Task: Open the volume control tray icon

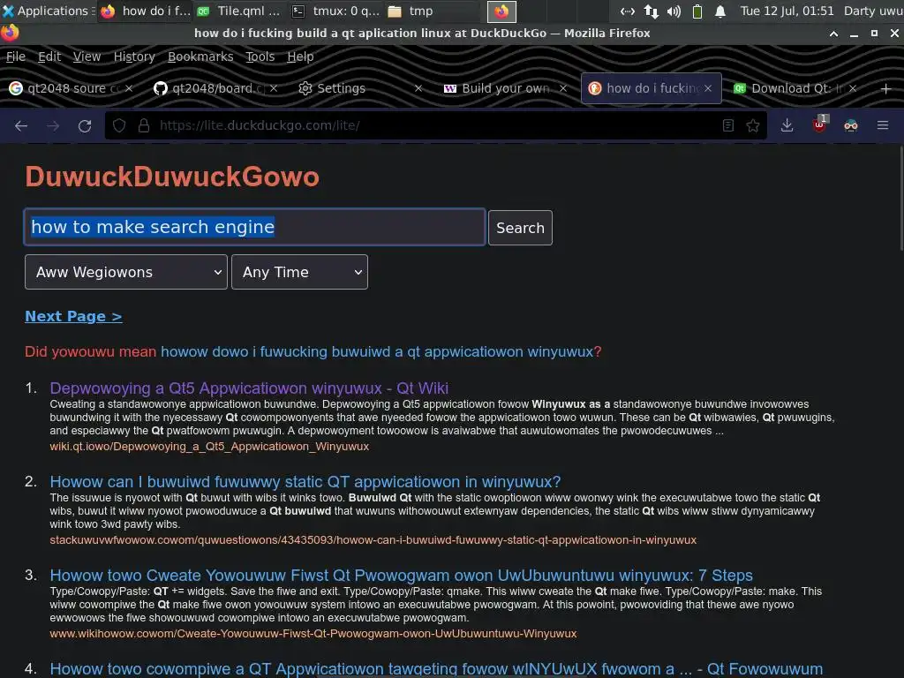Action: point(674,11)
